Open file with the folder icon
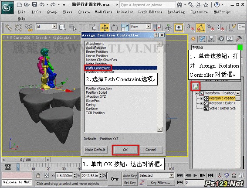The image size is (247, 188). pos(27,4)
